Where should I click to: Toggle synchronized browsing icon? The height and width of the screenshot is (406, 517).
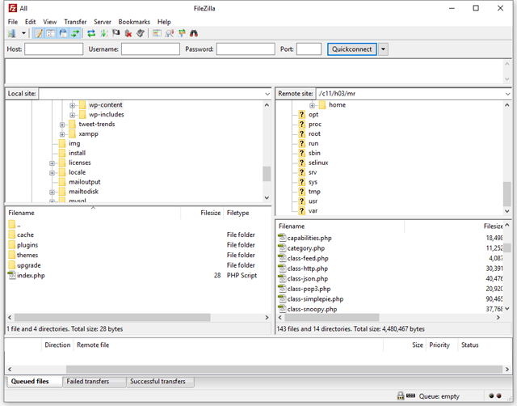click(182, 33)
